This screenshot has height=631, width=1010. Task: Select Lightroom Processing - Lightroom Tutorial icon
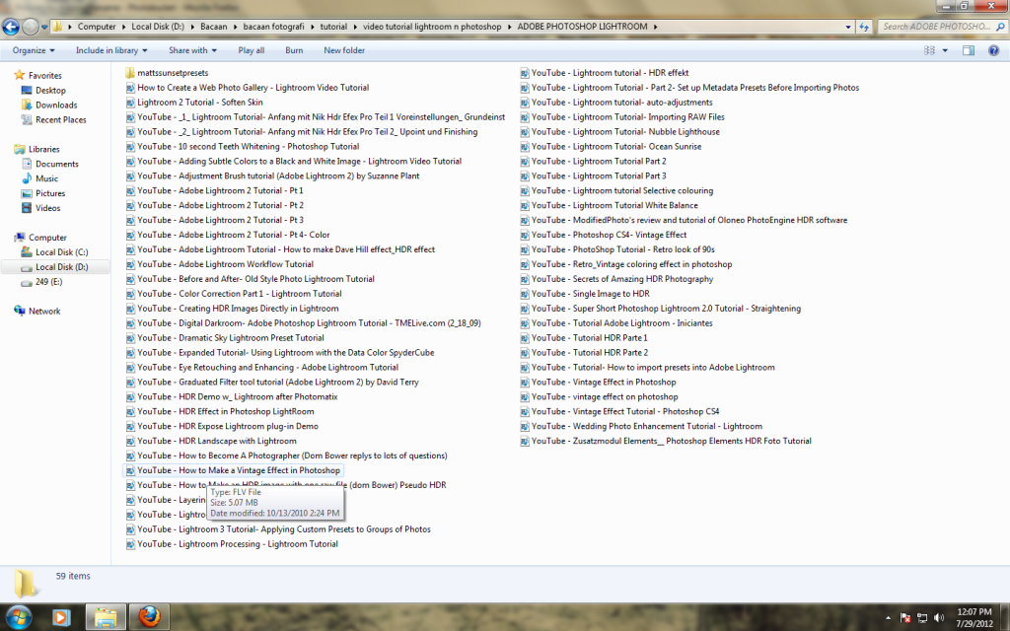click(130, 544)
